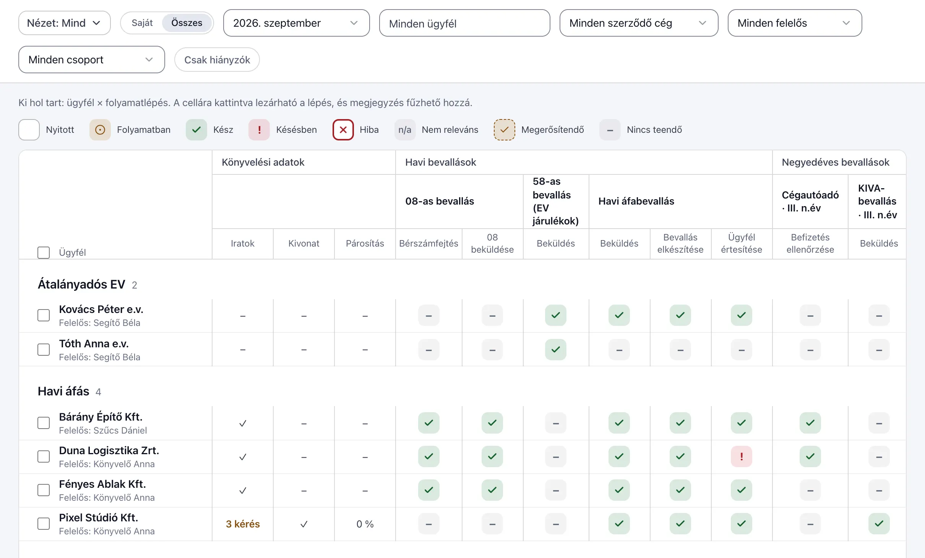Viewport: 925px width, 558px height.
Task: Switch to the Összes view tab
Action: (x=187, y=23)
